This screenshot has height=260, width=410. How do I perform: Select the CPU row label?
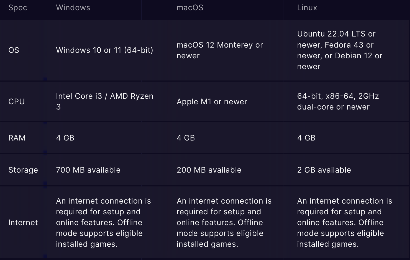(x=16, y=102)
